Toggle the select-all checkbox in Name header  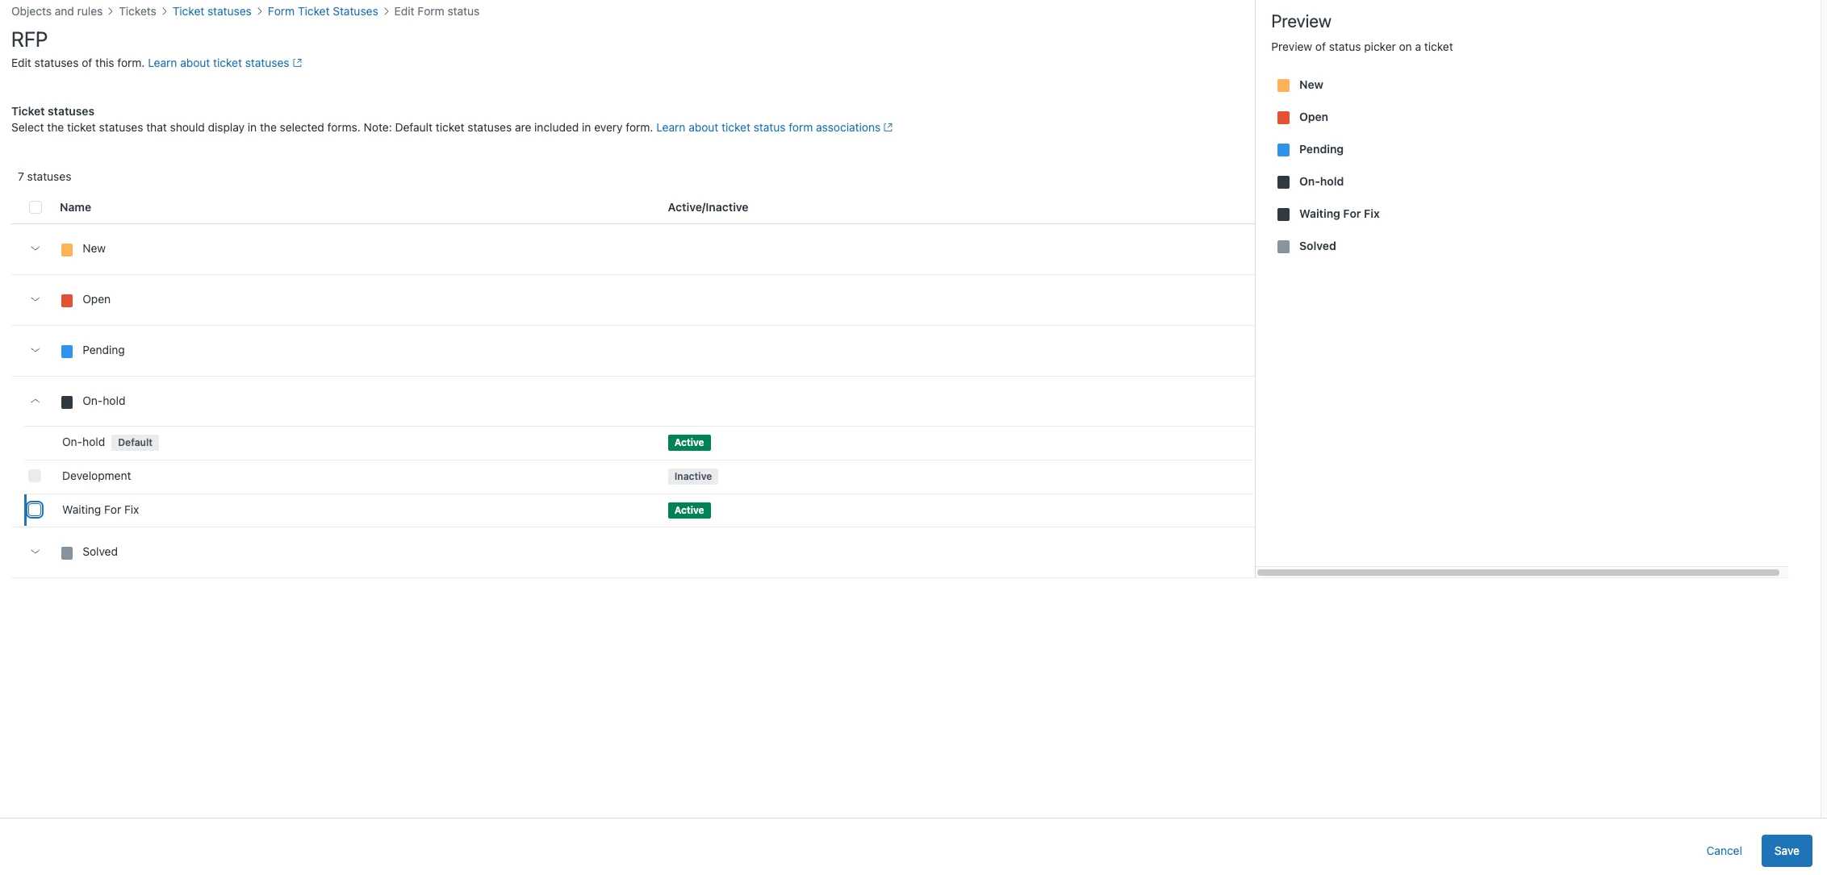(36, 207)
